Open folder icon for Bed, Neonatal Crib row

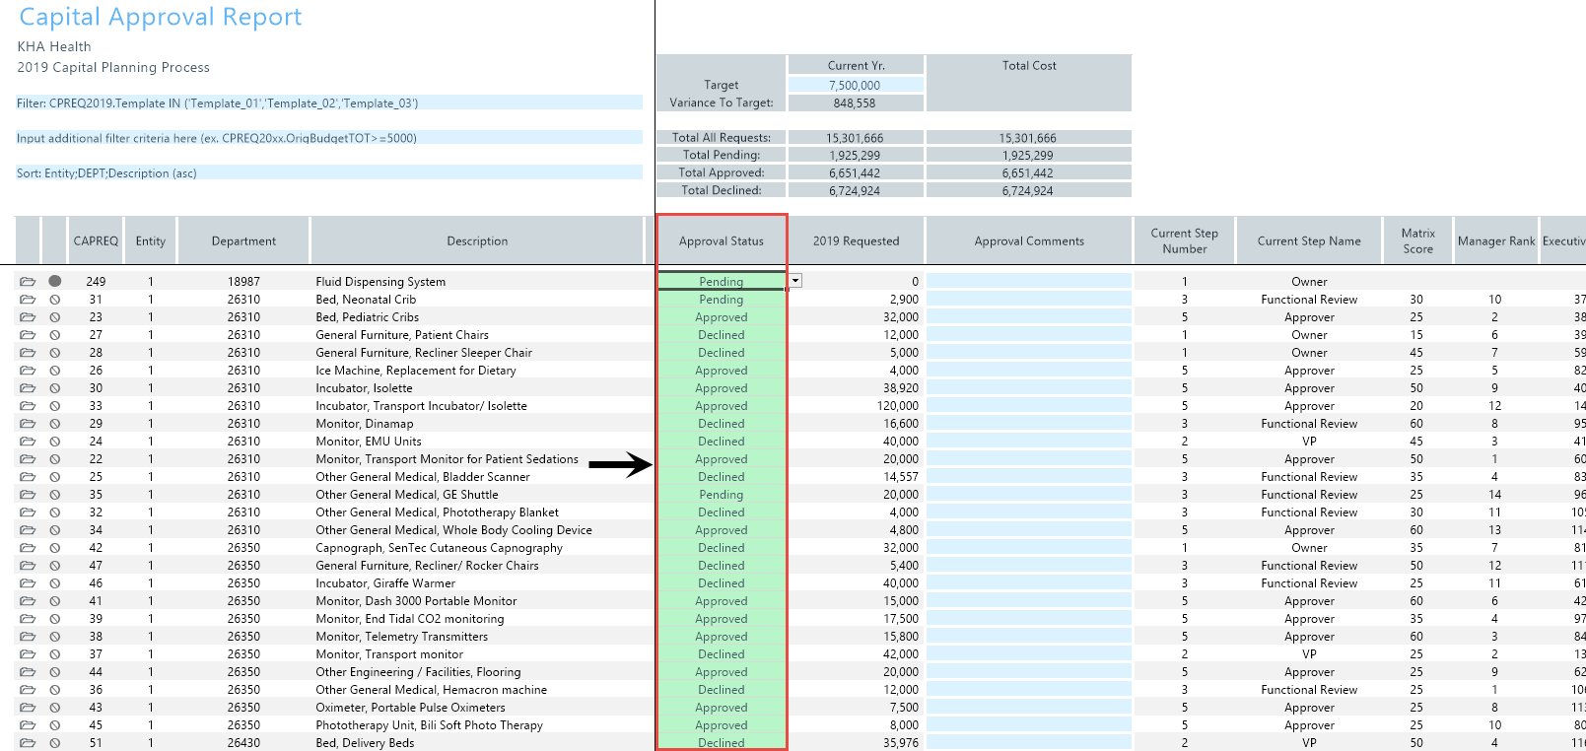pyautogui.click(x=28, y=300)
